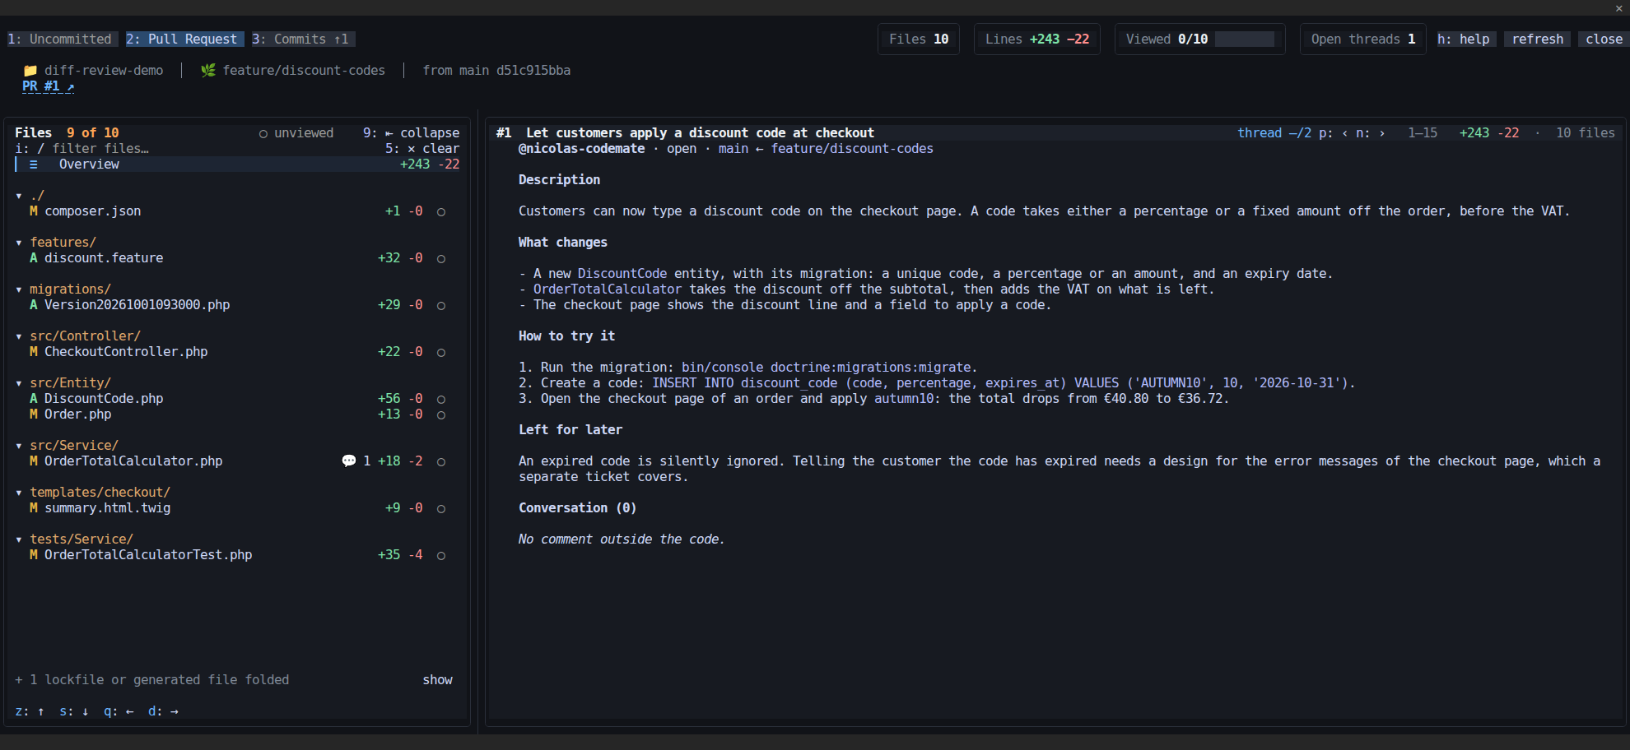Collapse the file panel with 9: collapse
Screen dimensions: 1630x750
[412, 133]
